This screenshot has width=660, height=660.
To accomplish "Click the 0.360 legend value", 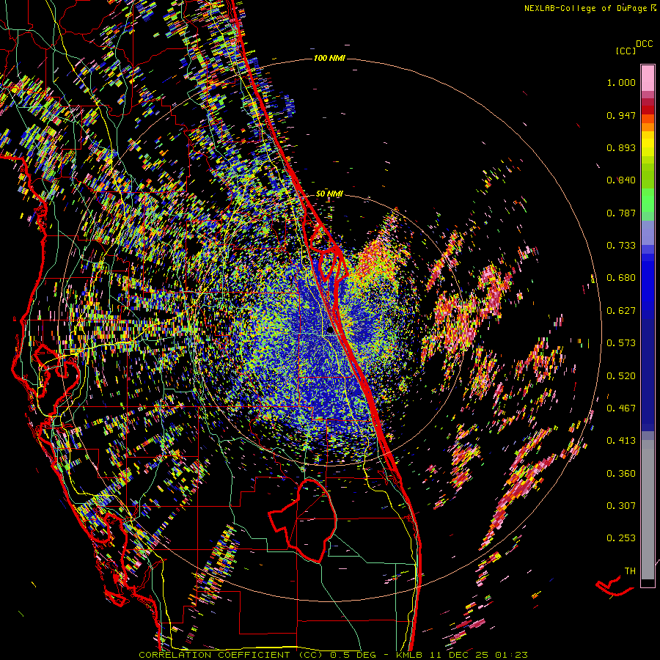I will coord(621,474).
